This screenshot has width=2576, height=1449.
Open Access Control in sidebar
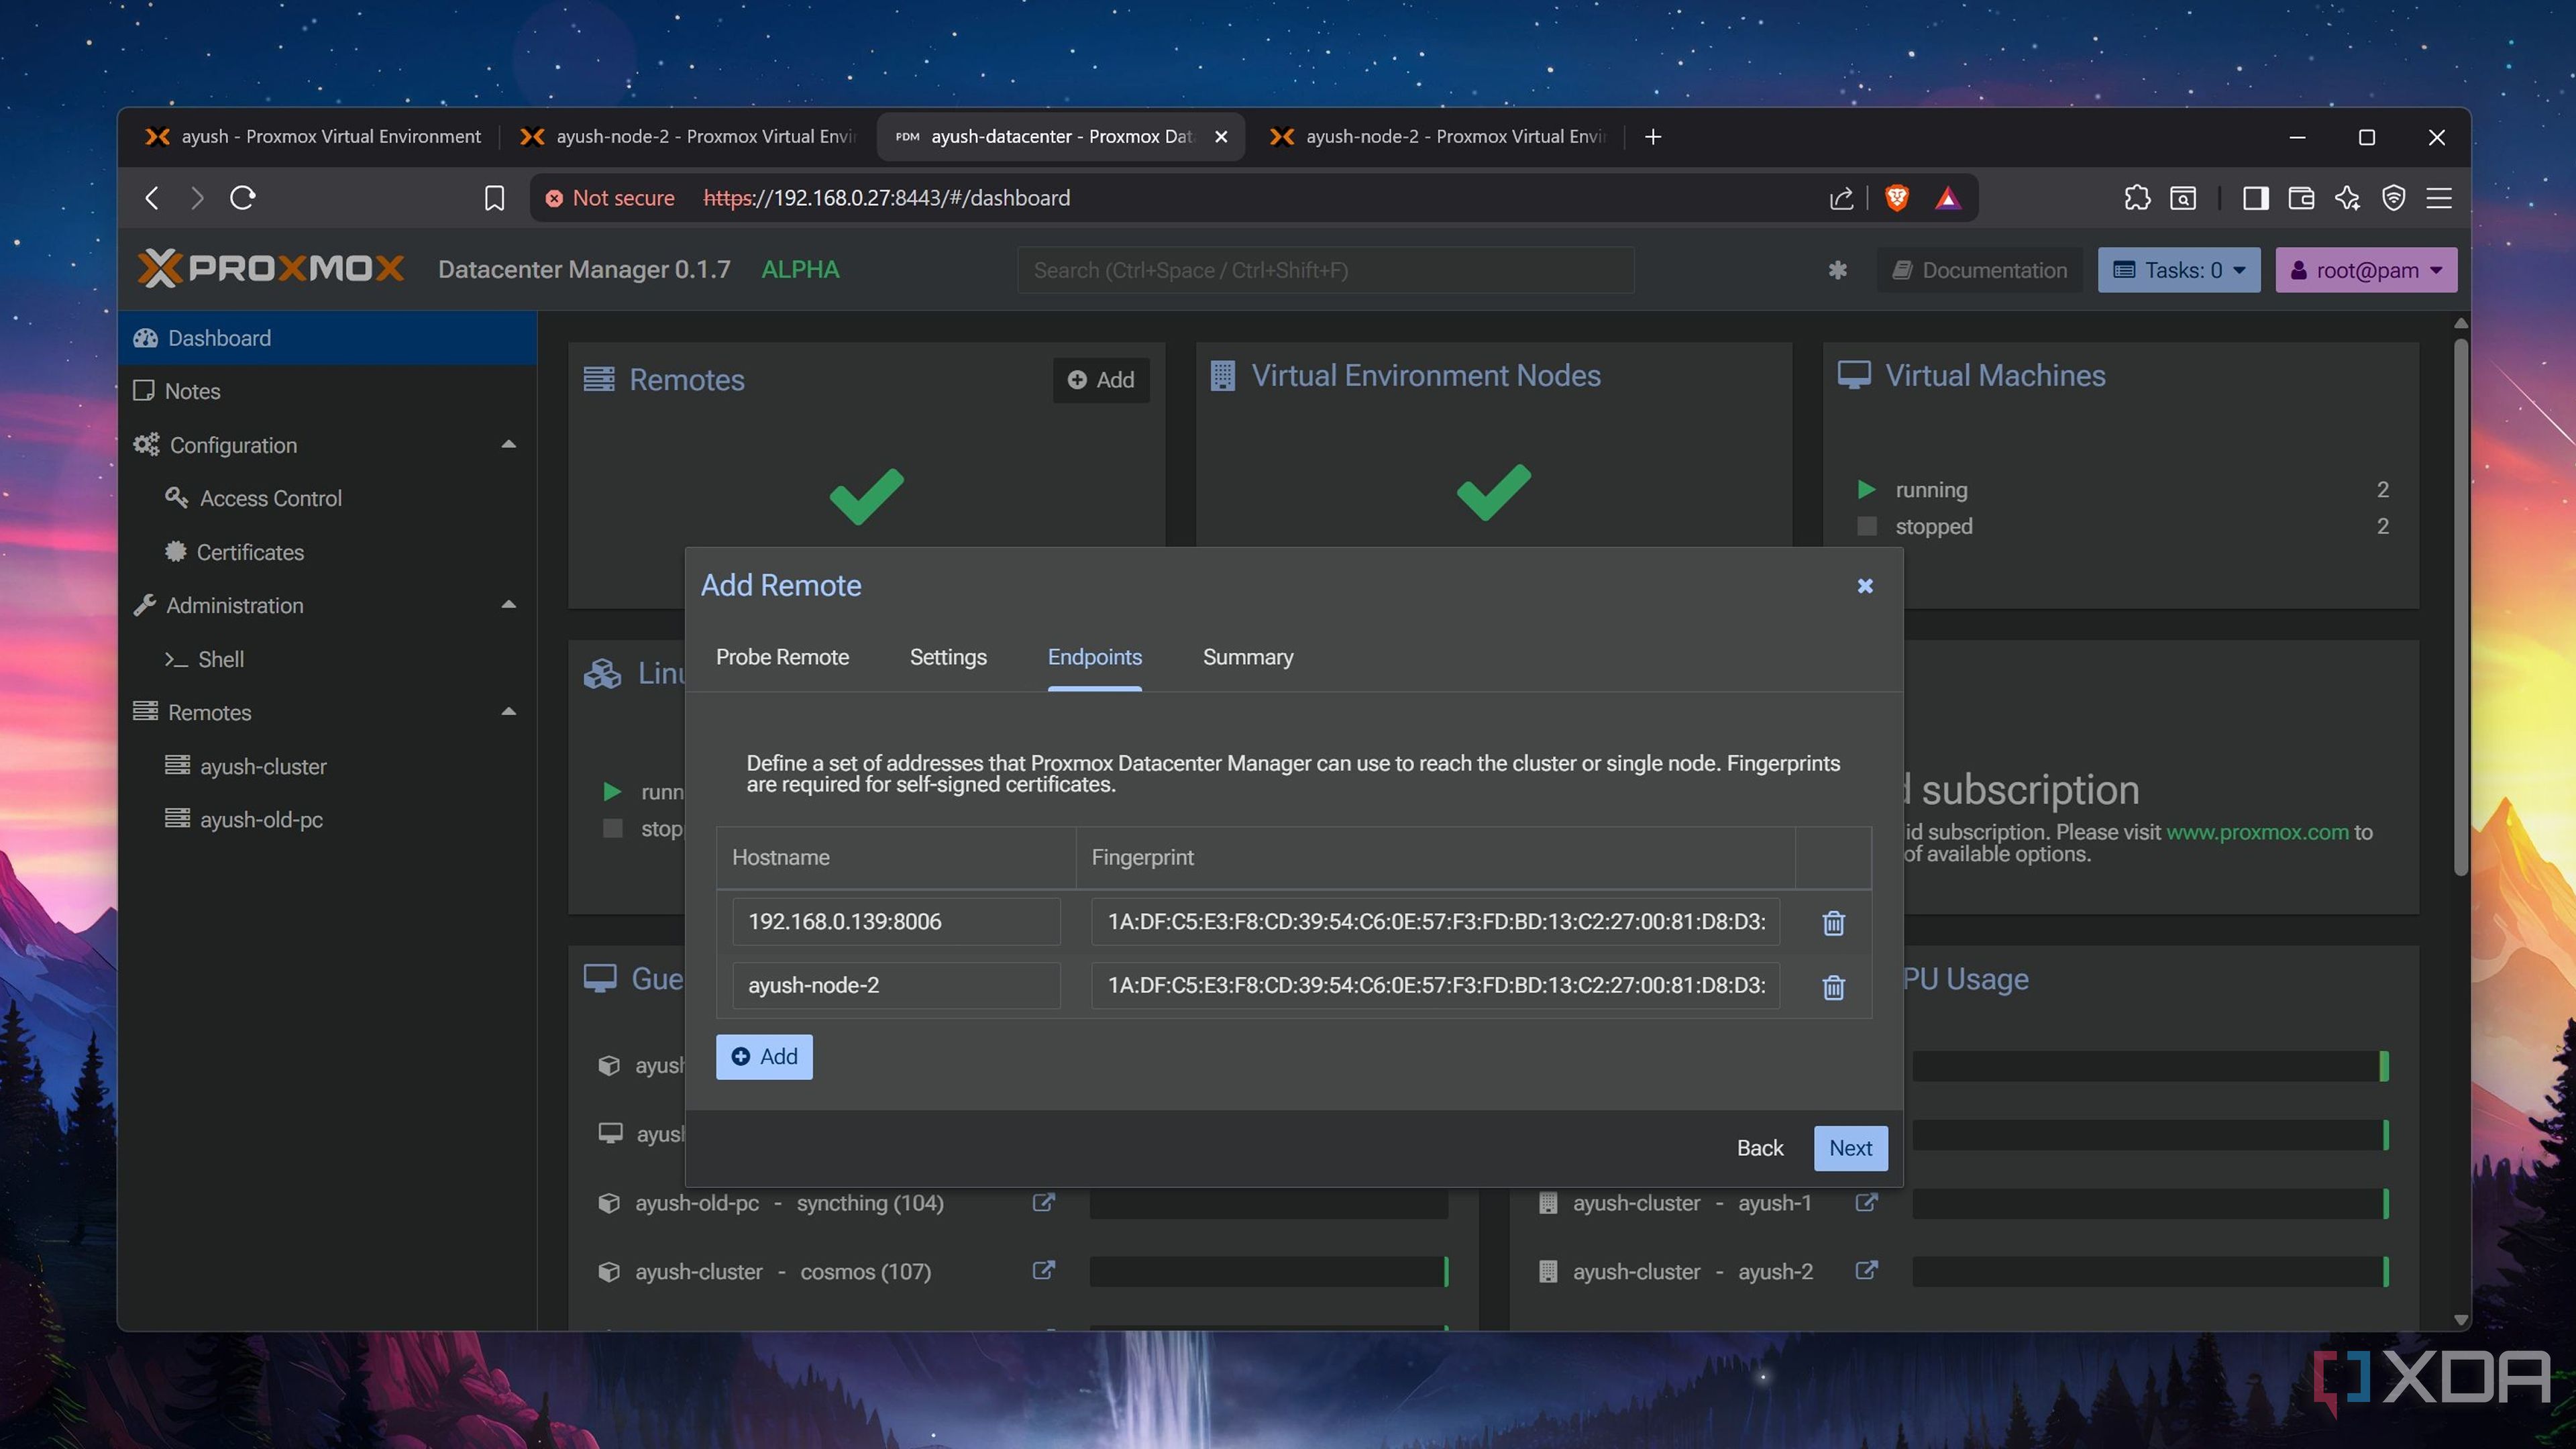click(x=328, y=498)
